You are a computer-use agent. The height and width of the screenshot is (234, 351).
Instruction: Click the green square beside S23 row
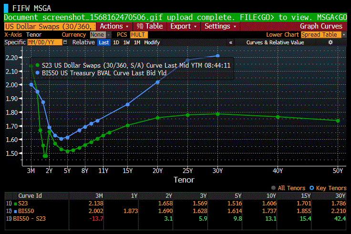(15, 203)
